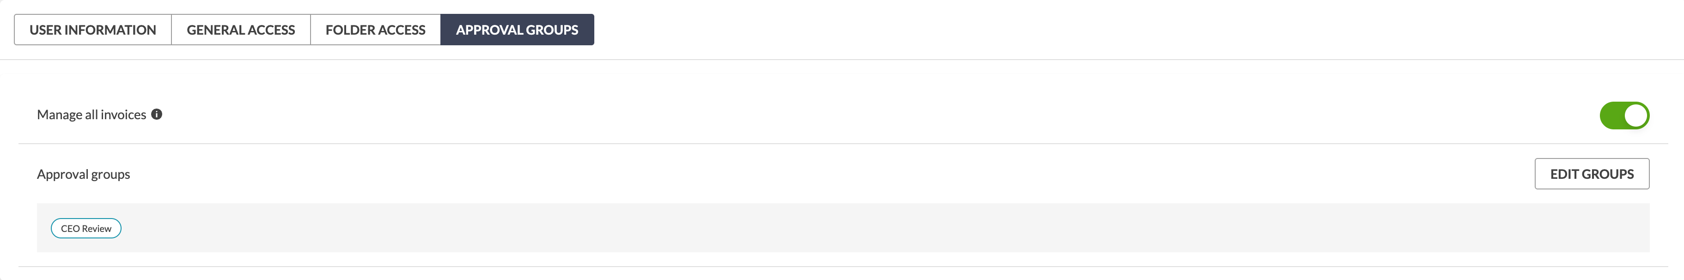Click empty gray area of the groups list
The image size is (1684, 280).
(x=850, y=228)
